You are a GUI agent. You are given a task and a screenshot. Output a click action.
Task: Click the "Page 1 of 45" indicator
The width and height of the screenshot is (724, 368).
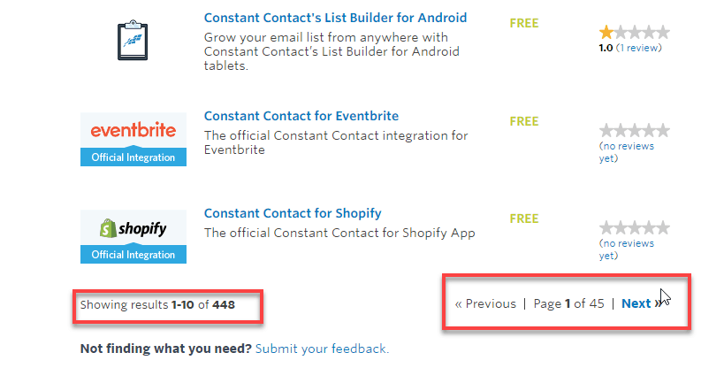point(568,303)
